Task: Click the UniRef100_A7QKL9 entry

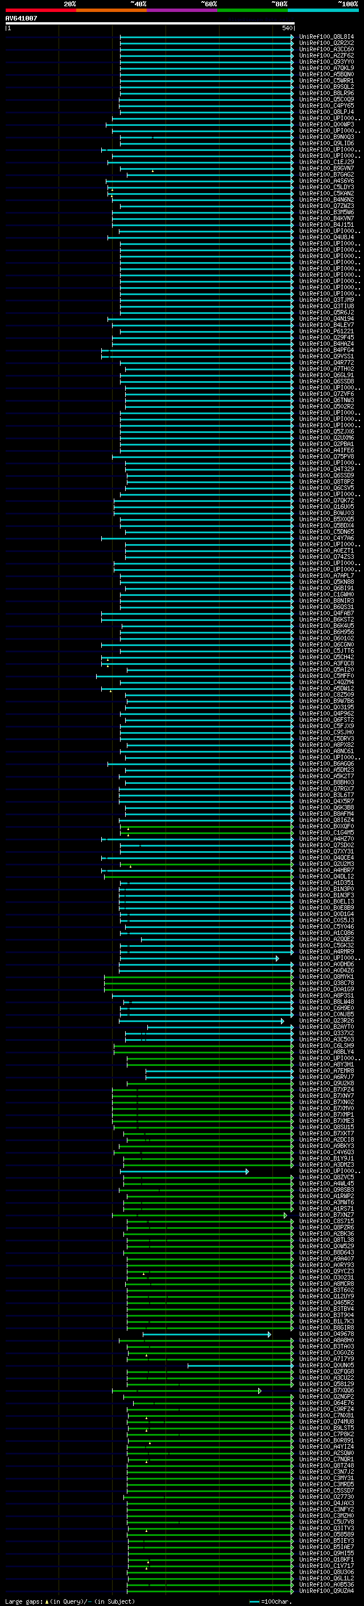Action: pyautogui.click(x=326, y=68)
